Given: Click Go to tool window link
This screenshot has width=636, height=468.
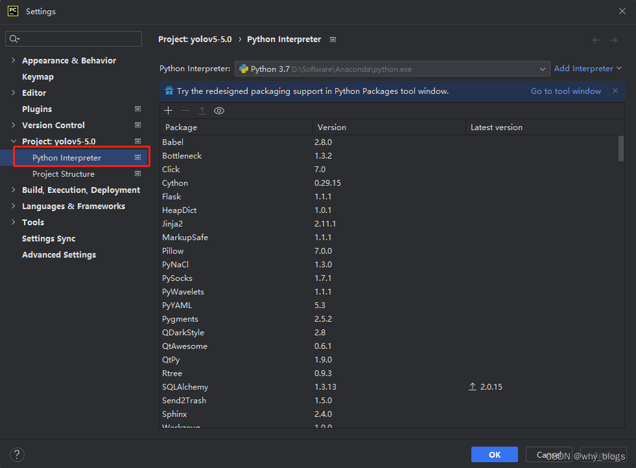Looking at the screenshot, I should point(566,91).
